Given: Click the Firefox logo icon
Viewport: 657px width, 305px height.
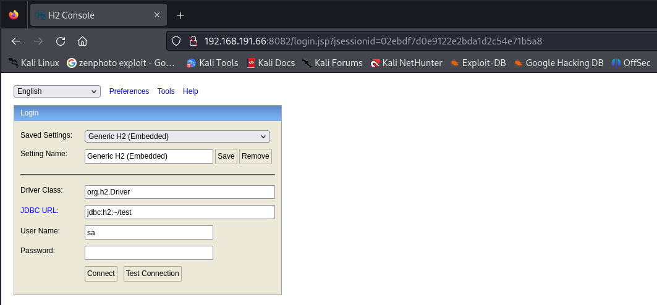Looking at the screenshot, I should 14,15.
